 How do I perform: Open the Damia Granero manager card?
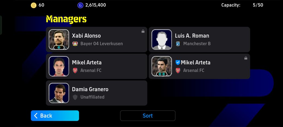97,93
